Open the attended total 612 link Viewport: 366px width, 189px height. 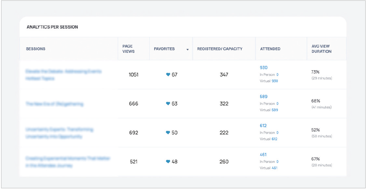click(x=263, y=125)
